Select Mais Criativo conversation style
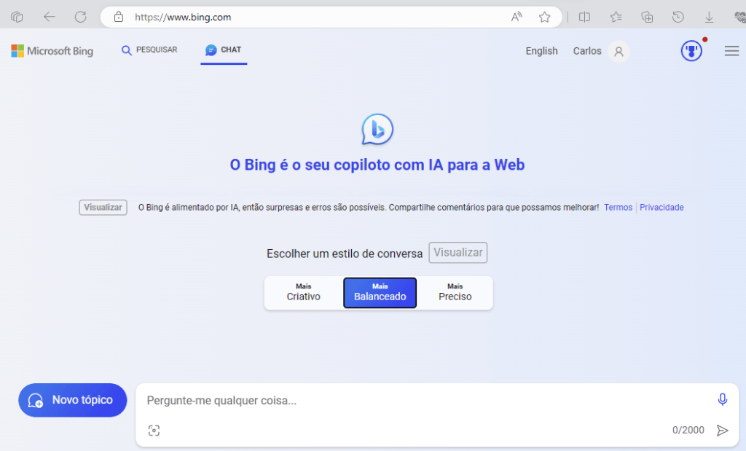Screen dimensions: 746x451 pyautogui.click(x=304, y=293)
